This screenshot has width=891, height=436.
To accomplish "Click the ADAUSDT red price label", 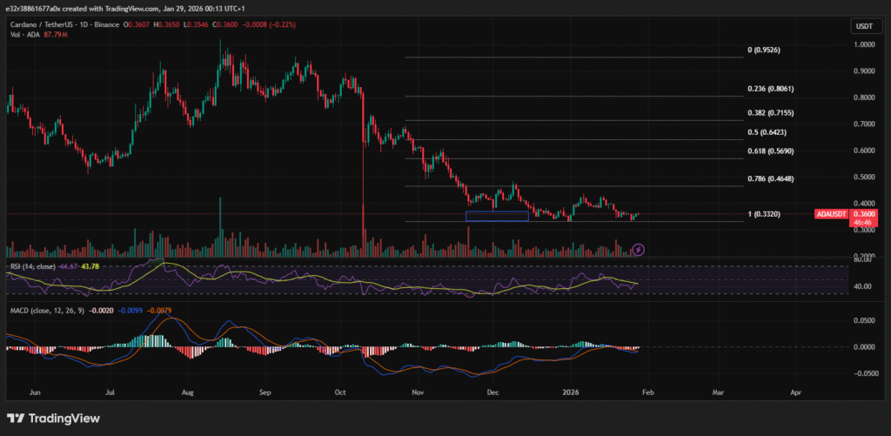I will pyautogui.click(x=831, y=214).
